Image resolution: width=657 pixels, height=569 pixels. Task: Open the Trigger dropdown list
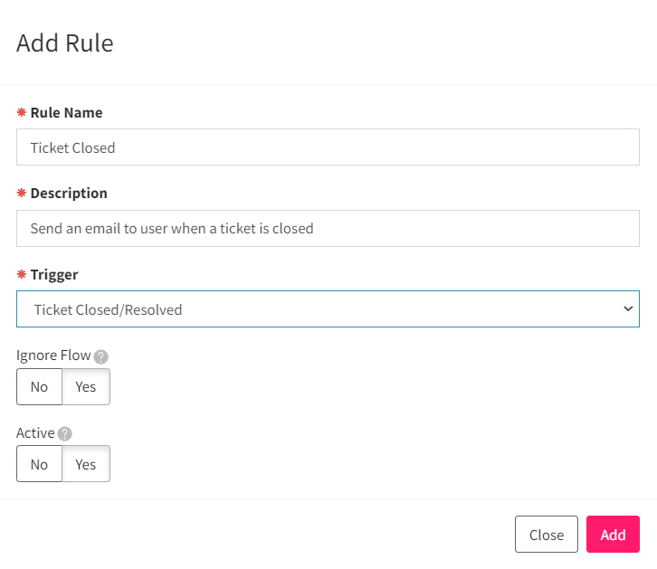click(x=328, y=309)
